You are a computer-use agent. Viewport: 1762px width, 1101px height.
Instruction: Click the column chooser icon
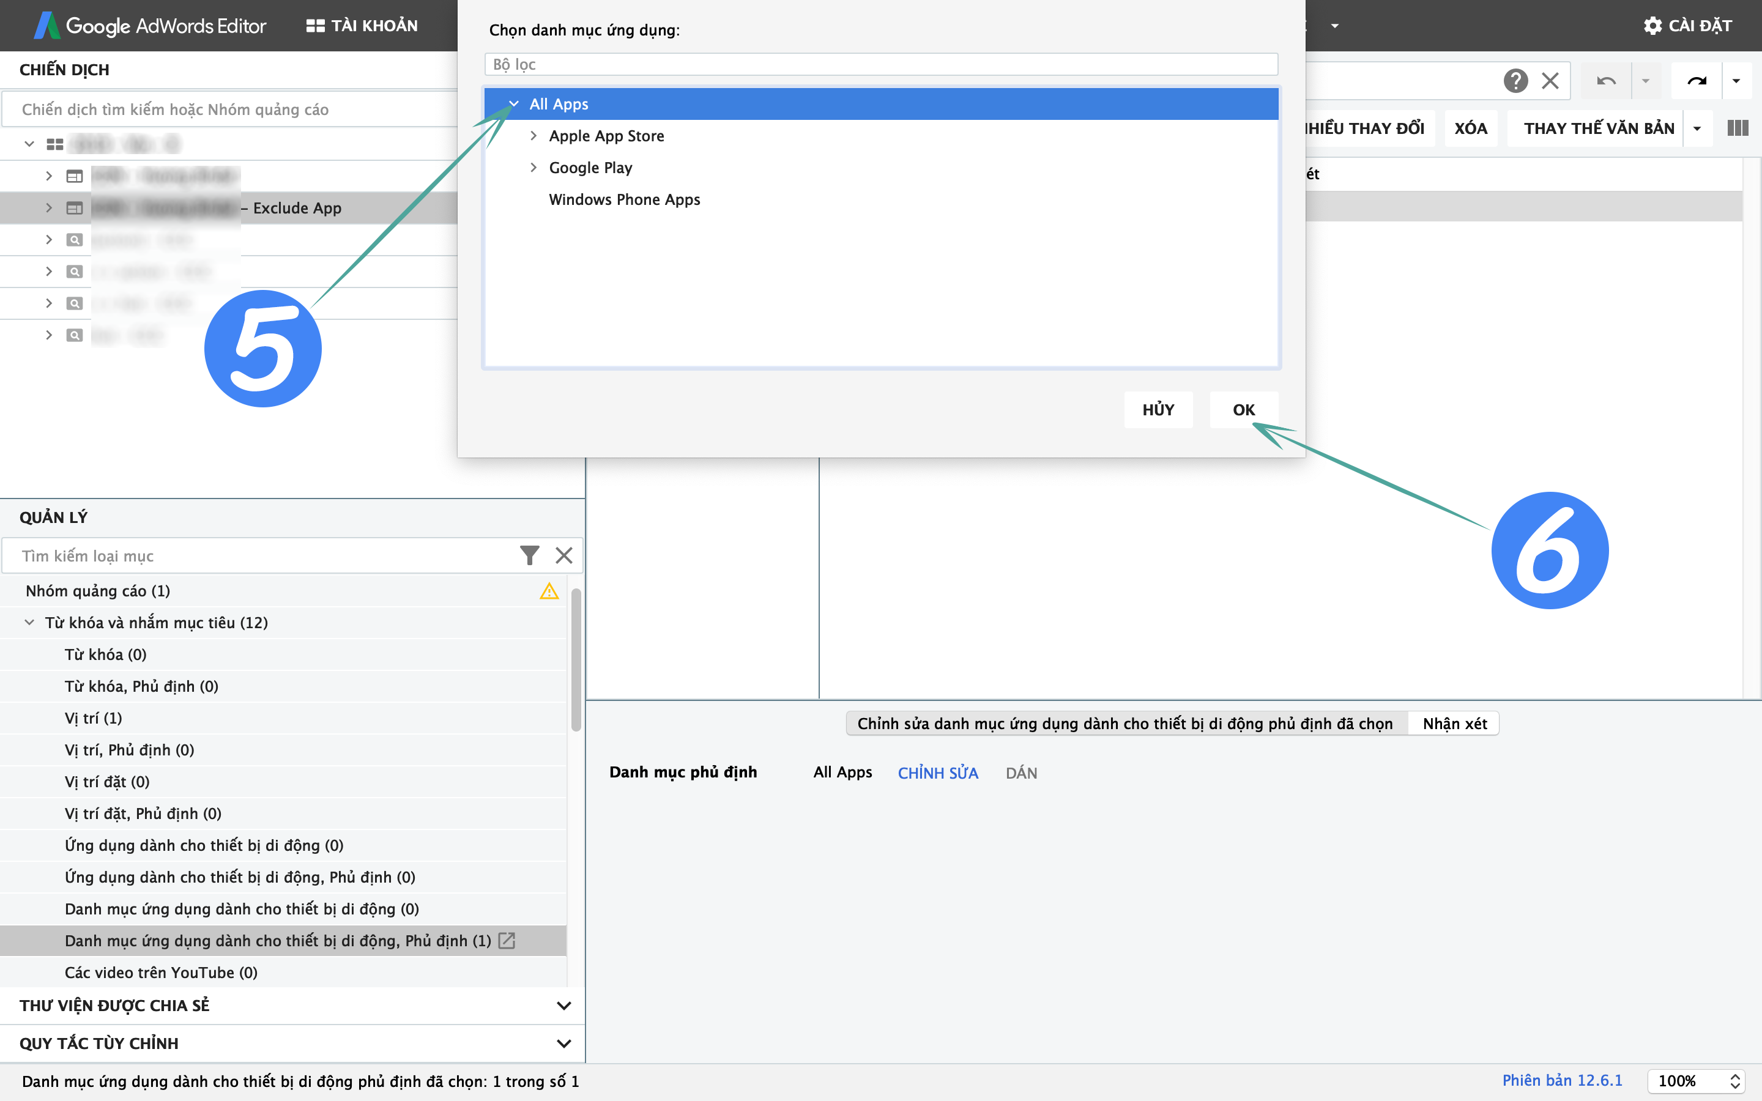point(1738,128)
